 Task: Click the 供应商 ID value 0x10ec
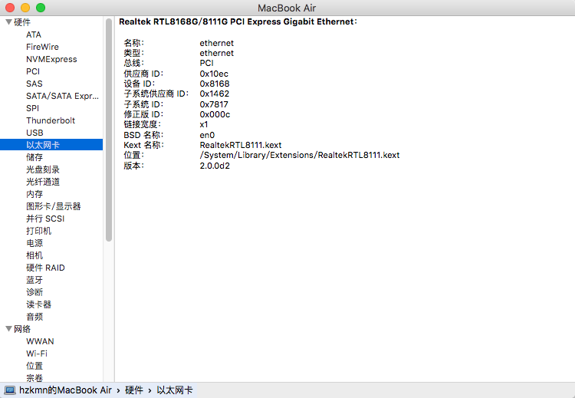click(x=214, y=74)
